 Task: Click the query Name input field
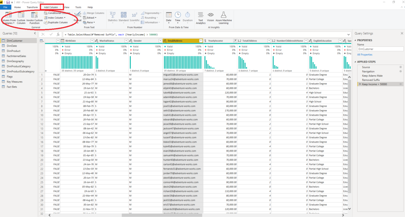tap(380, 49)
